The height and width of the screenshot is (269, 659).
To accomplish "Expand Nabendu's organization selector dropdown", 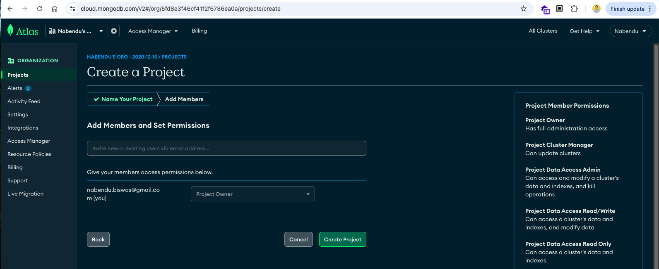I will pyautogui.click(x=76, y=31).
